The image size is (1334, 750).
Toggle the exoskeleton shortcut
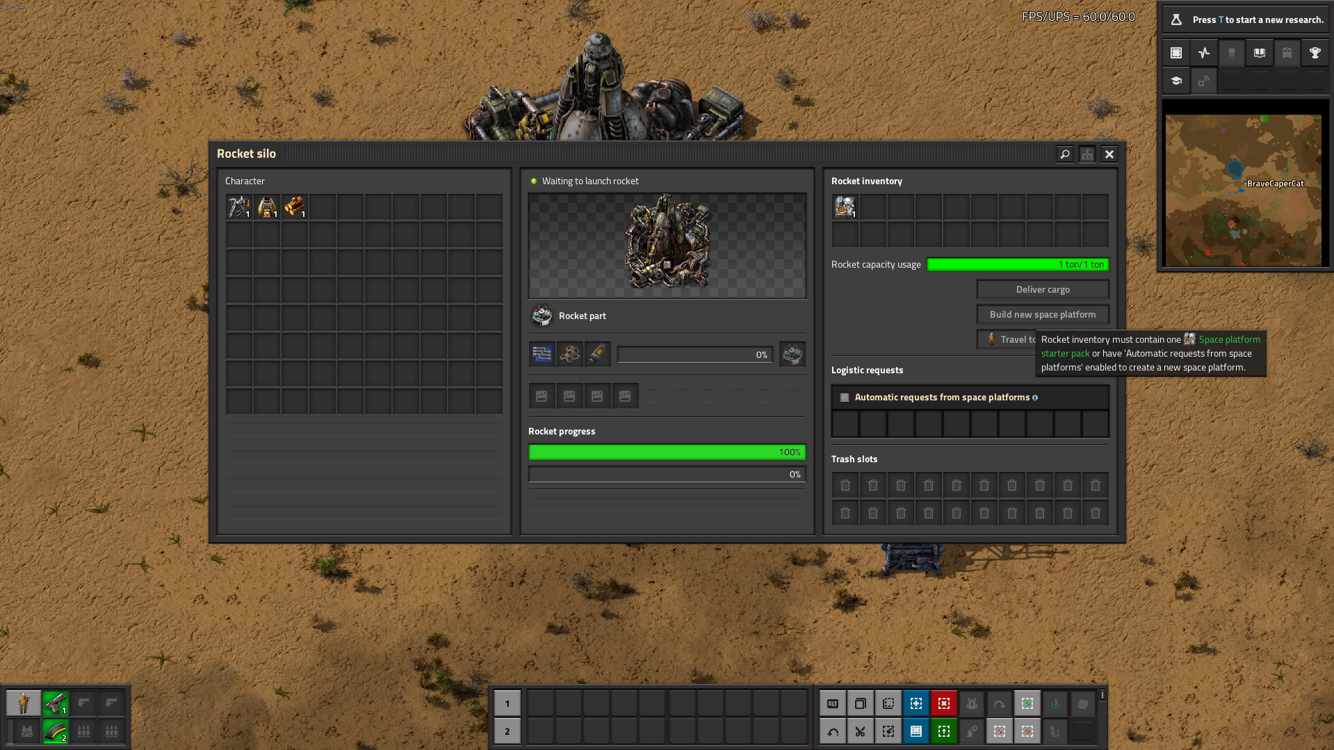pyautogui.click(x=972, y=731)
